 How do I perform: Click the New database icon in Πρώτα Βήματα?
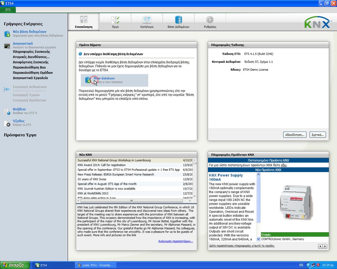pos(88,80)
